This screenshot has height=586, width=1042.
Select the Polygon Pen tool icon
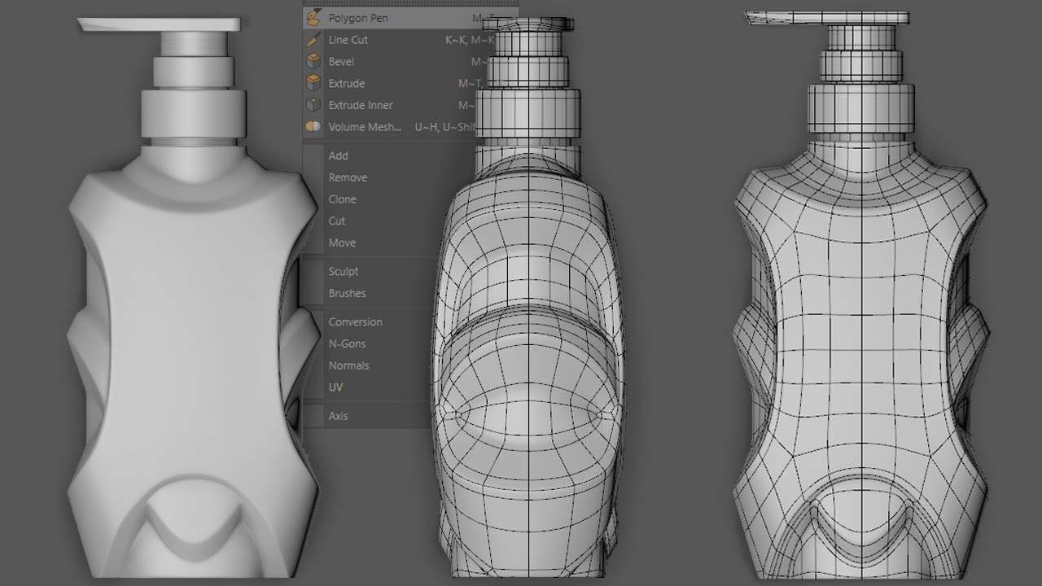click(313, 17)
